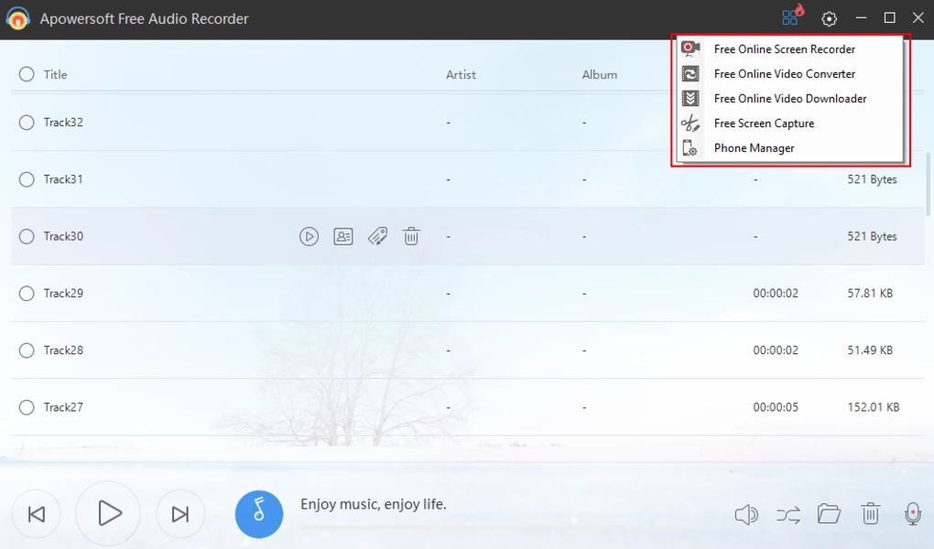Delete Track30 with its trash icon
Screen dimensions: 934x549
tap(411, 236)
